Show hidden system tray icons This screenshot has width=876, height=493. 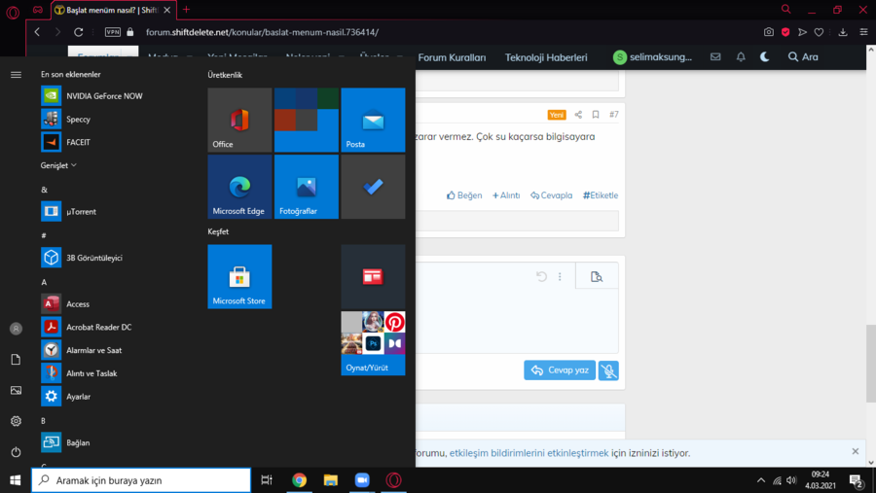[x=761, y=480]
